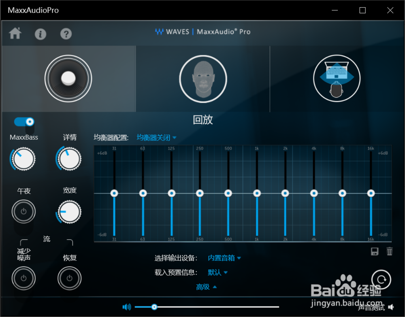Viewport: 405px width, 317px height.
Task: Click the 详情 detail knob
Action: (x=69, y=159)
